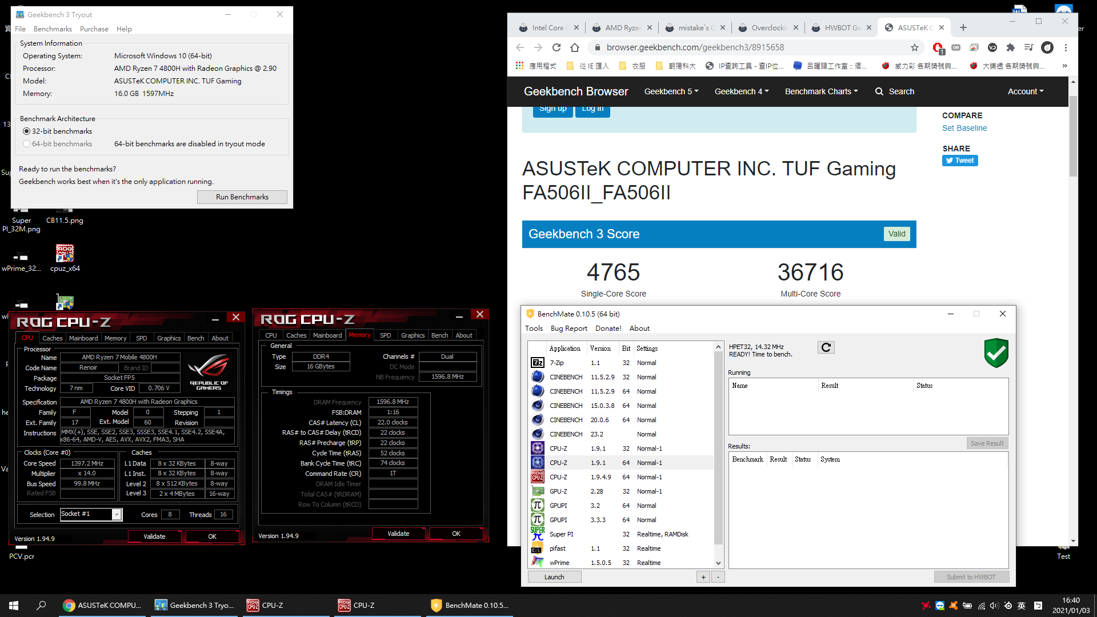Click the Chrome profile avatar icon
The width and height of the screenshot is (1097, 617).
tap(1047, 47)
